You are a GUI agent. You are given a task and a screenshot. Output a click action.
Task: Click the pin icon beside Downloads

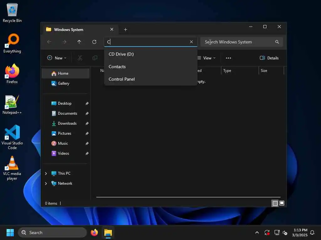click(x=87, y=123)
